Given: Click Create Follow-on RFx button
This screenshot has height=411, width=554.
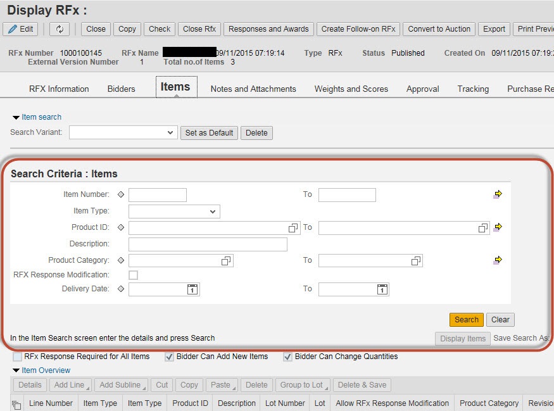Looking at the screenshot, I should [x=358, y=29].
